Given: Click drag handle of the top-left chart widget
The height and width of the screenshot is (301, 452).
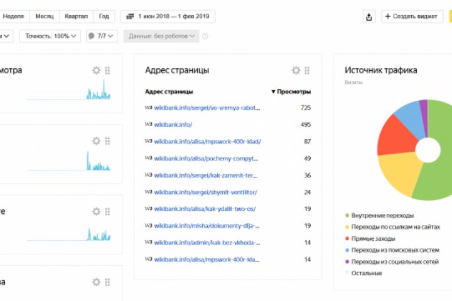Looking at the screenshot, I should point(108,70).
